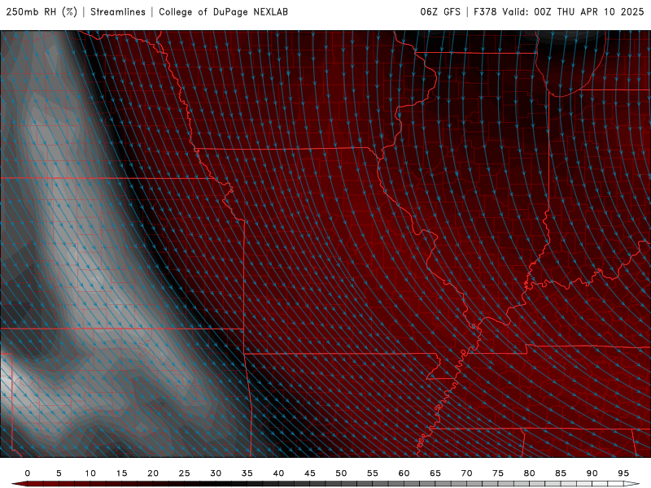Click the colorbar label "25"
The width and height of the screenshot is (651, 488).
coord(185,473)
